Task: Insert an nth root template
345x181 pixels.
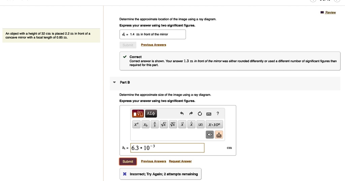Action: (x=173, y=125)
